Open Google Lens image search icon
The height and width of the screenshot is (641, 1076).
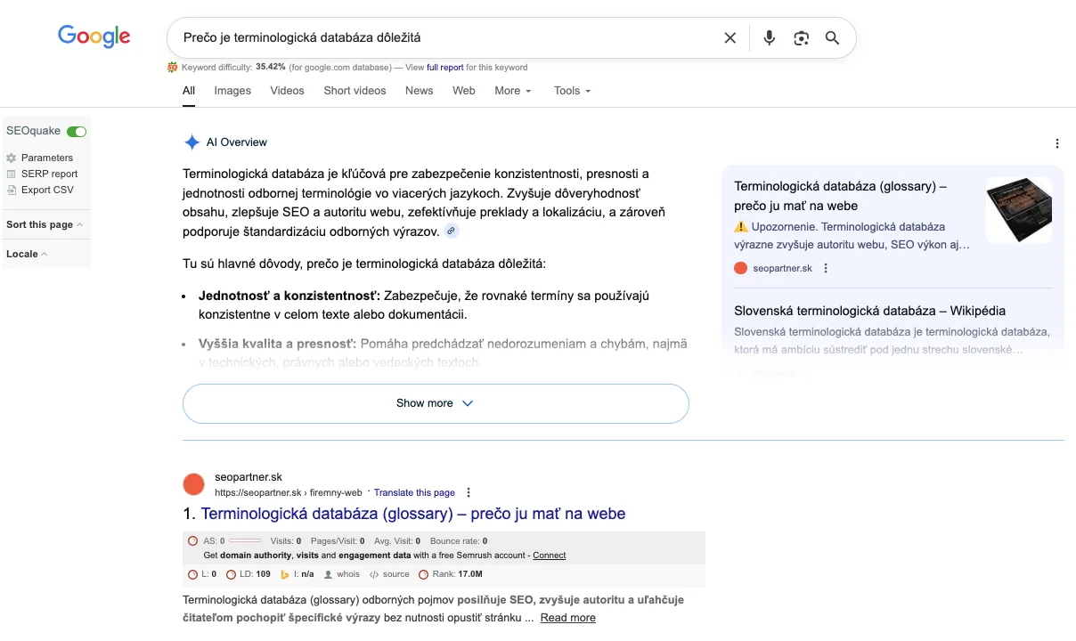[802, 38]
